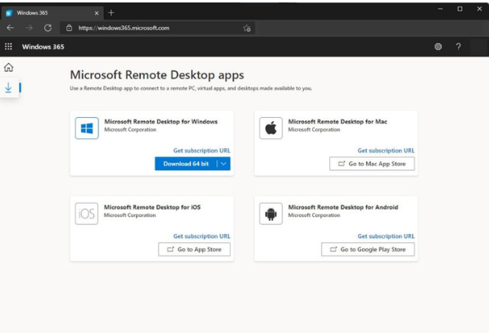489x333 pixels.
Task: Click the Android robot app icon
Action: click(x=270, y=214)
